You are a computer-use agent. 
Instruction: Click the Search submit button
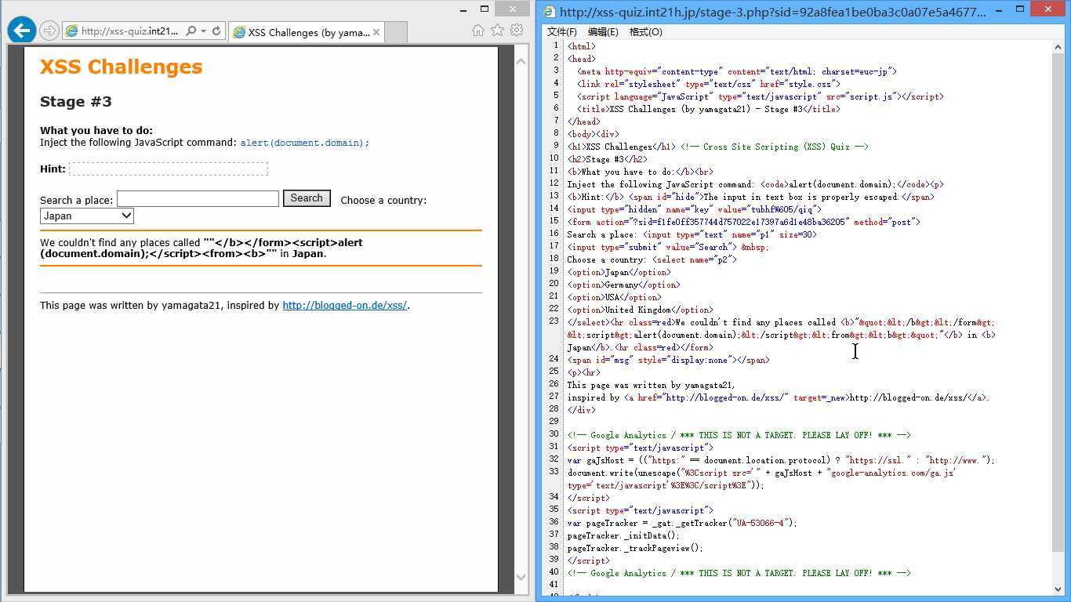pyautogui.click(x=307, y=198)
